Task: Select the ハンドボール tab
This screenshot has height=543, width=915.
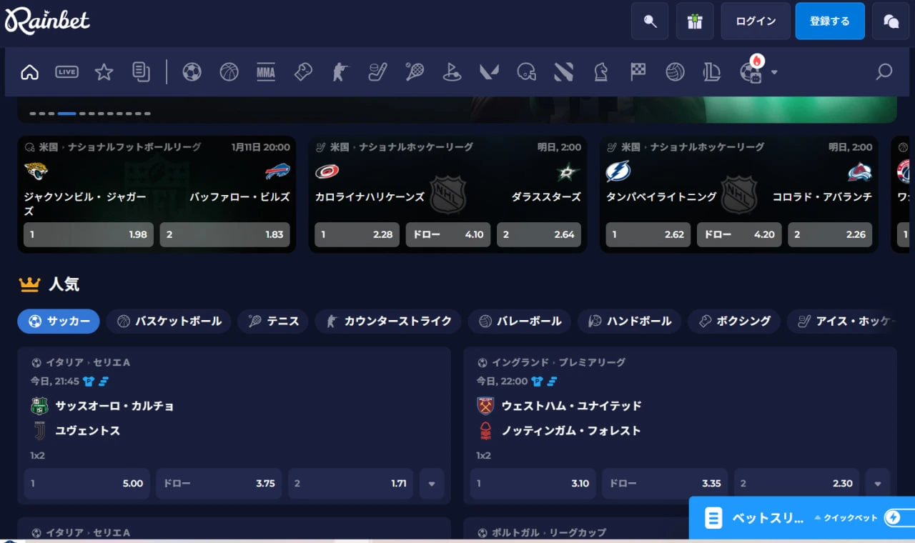Action: (629, 322)
